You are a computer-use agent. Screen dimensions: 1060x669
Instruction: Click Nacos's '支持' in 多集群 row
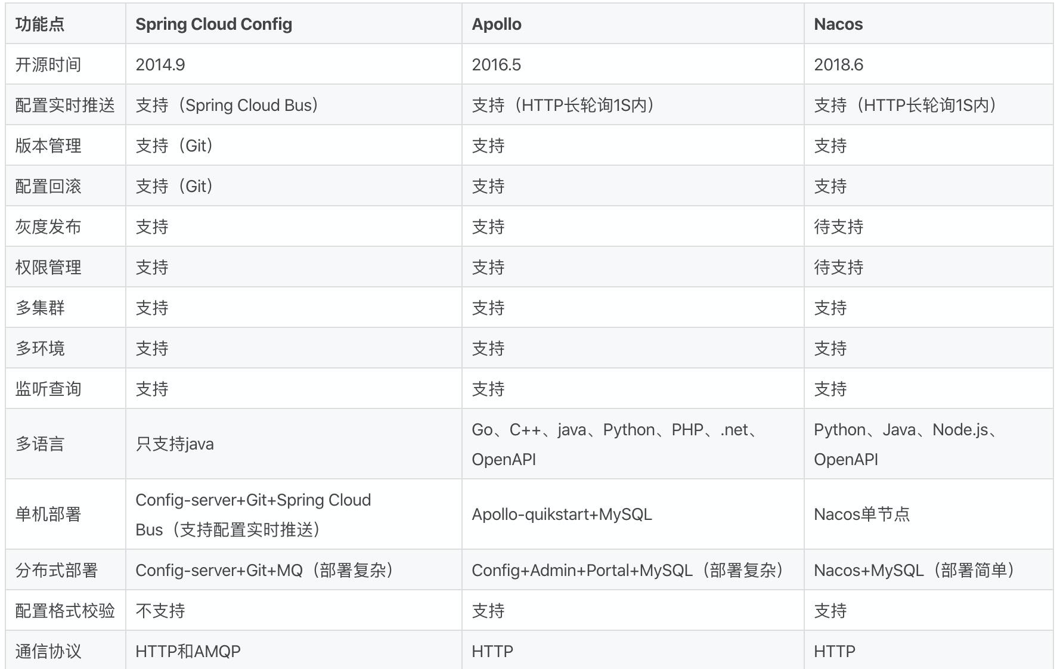[x=929, y=308]
